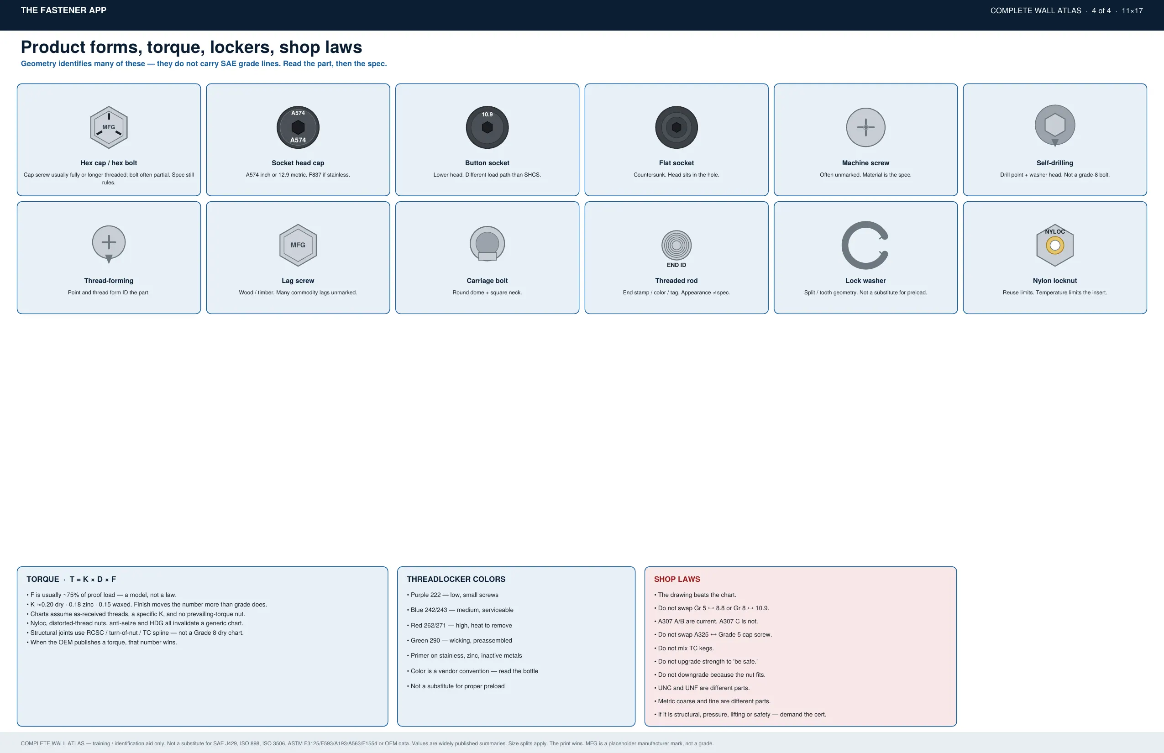
Task: Click the 'Socket head cap' card title
Action: coord(298,163)
